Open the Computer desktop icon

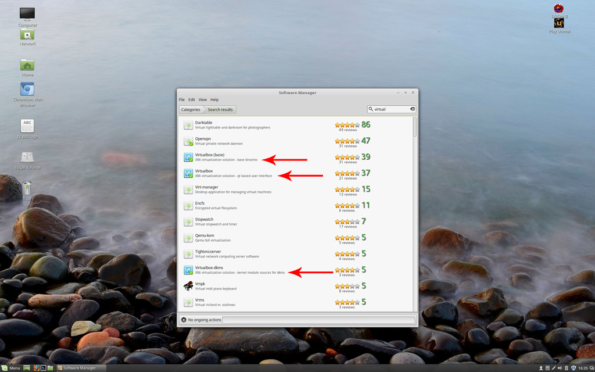pyautogui.click(x=27, y=14)
